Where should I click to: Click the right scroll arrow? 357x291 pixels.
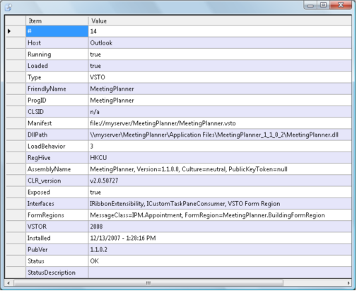click(x=349, y=283)
